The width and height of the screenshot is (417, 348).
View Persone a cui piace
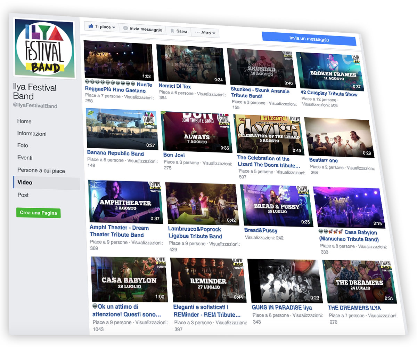pyautogui.click(x=40, y=170)
